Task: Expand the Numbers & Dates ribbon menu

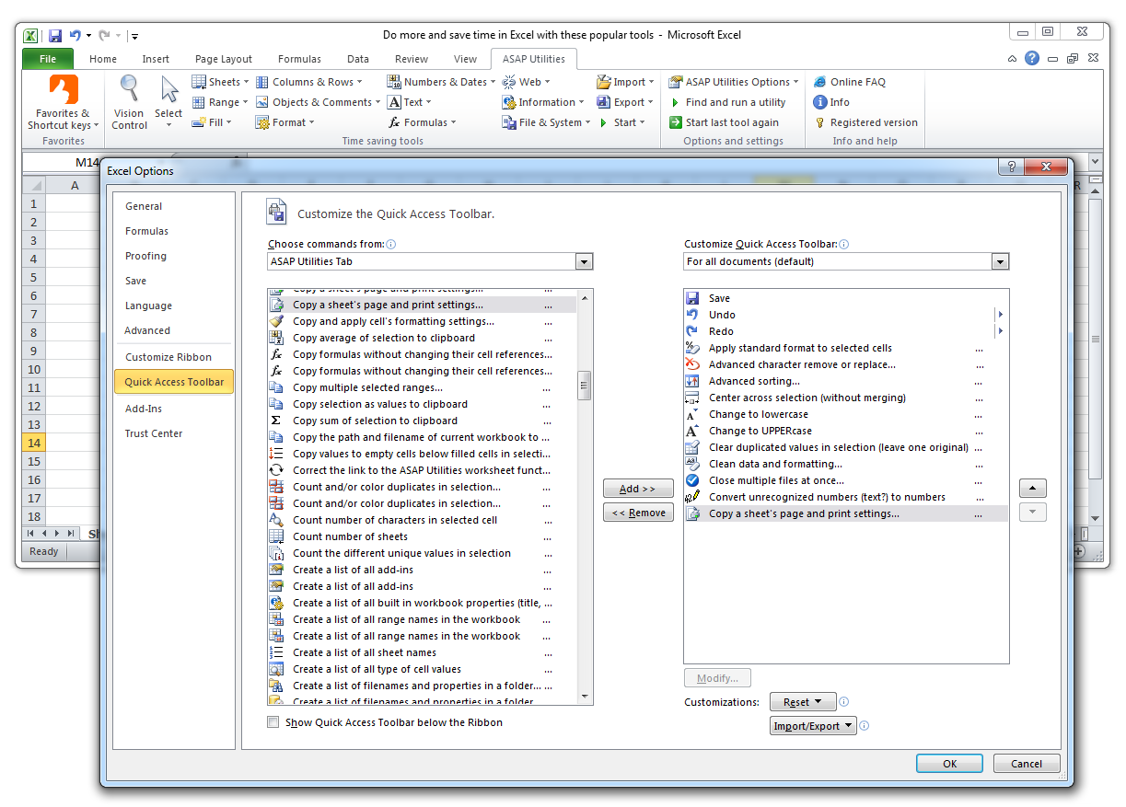Action: 442,82
